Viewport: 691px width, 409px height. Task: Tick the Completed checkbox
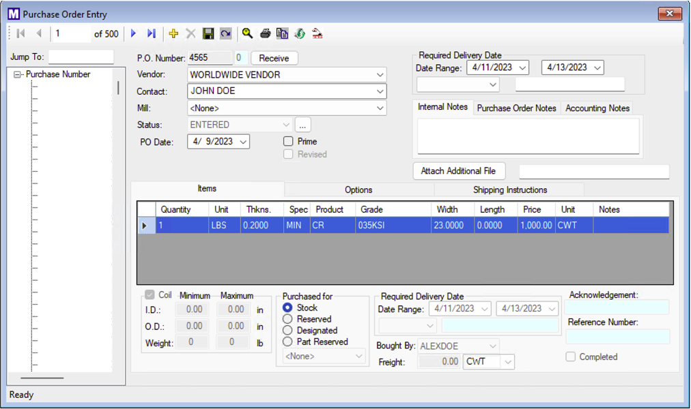(x=570, y=357)
